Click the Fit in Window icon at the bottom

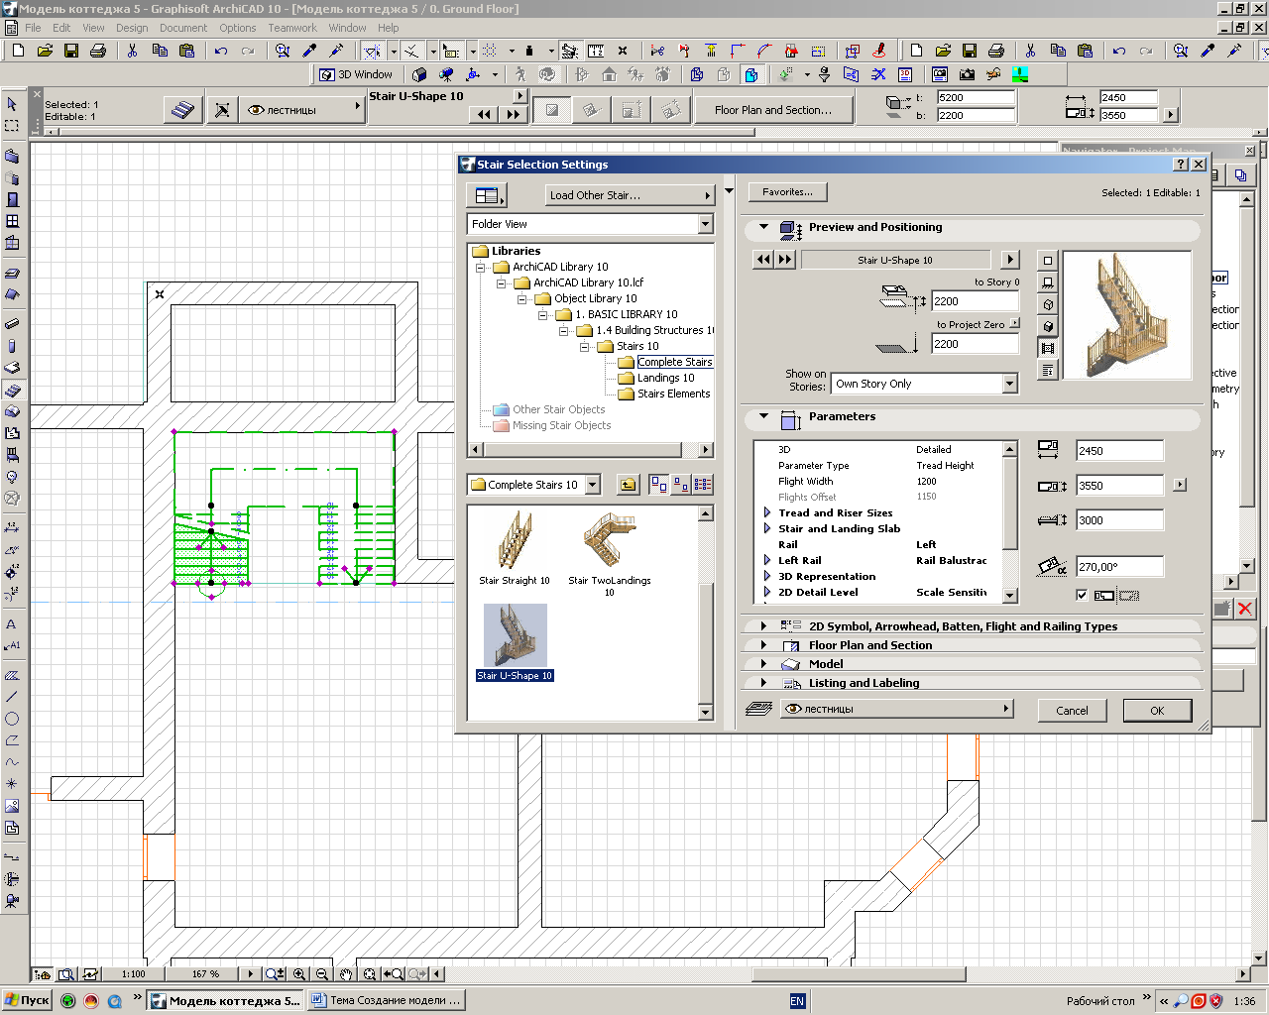[x=369, y=974]
